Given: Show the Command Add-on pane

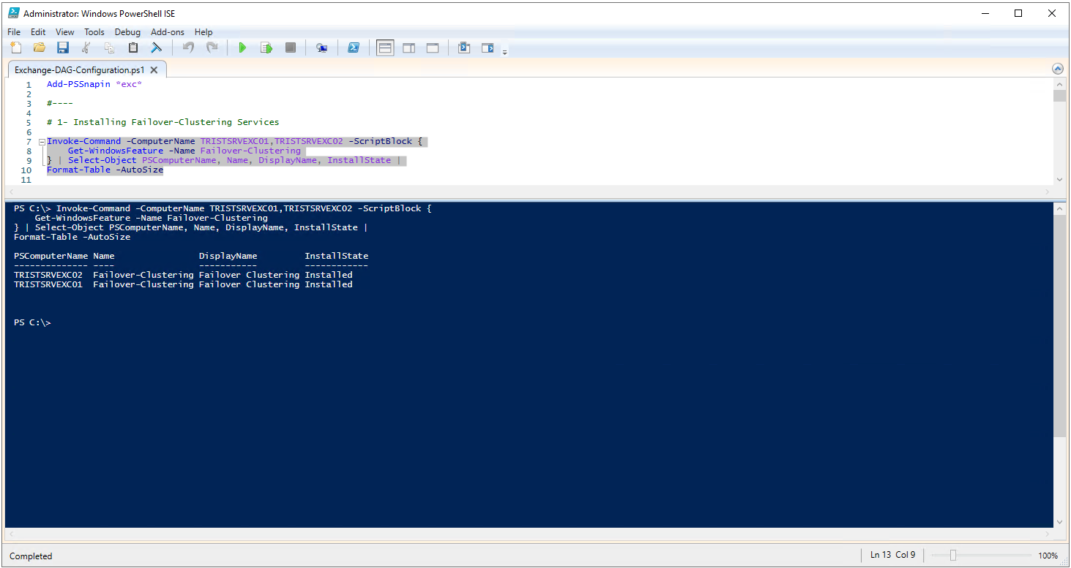Looking at the screenshot, I should 488,48.
